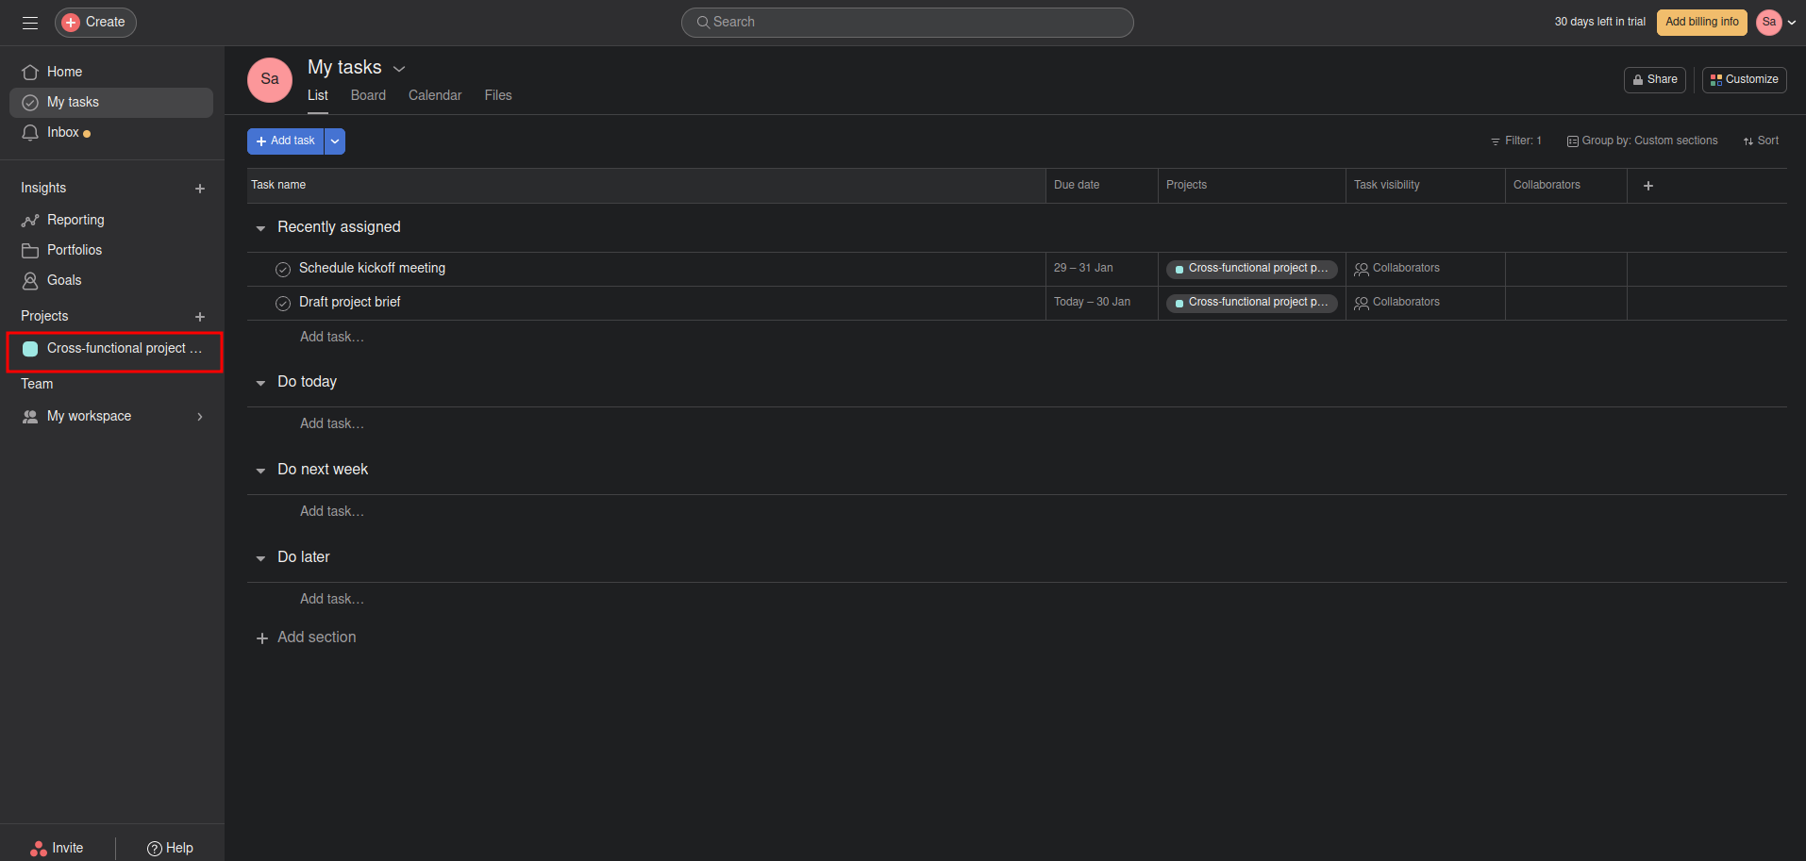Mark Draft project brief complete
Screen dimensions: 1806x861
click(x=283, y=304)
